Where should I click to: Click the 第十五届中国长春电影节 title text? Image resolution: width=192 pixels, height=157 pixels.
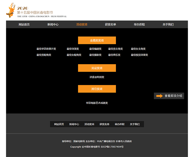(x=35, y=13)
